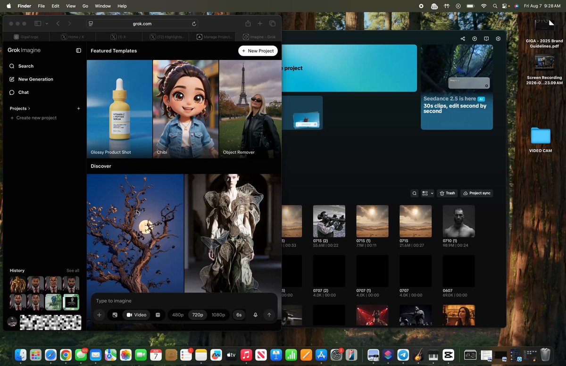Open Safari tab overview icon
566x366 pixels.
[x=273, y=24]
